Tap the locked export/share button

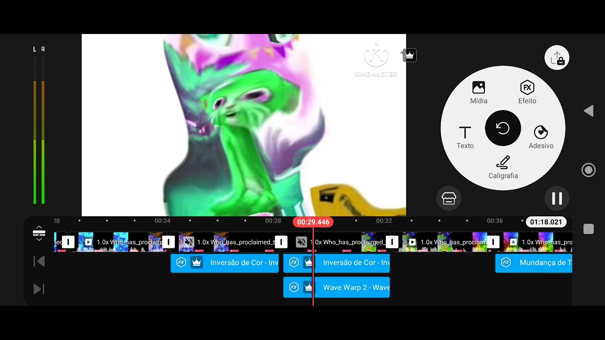(557, 58)
